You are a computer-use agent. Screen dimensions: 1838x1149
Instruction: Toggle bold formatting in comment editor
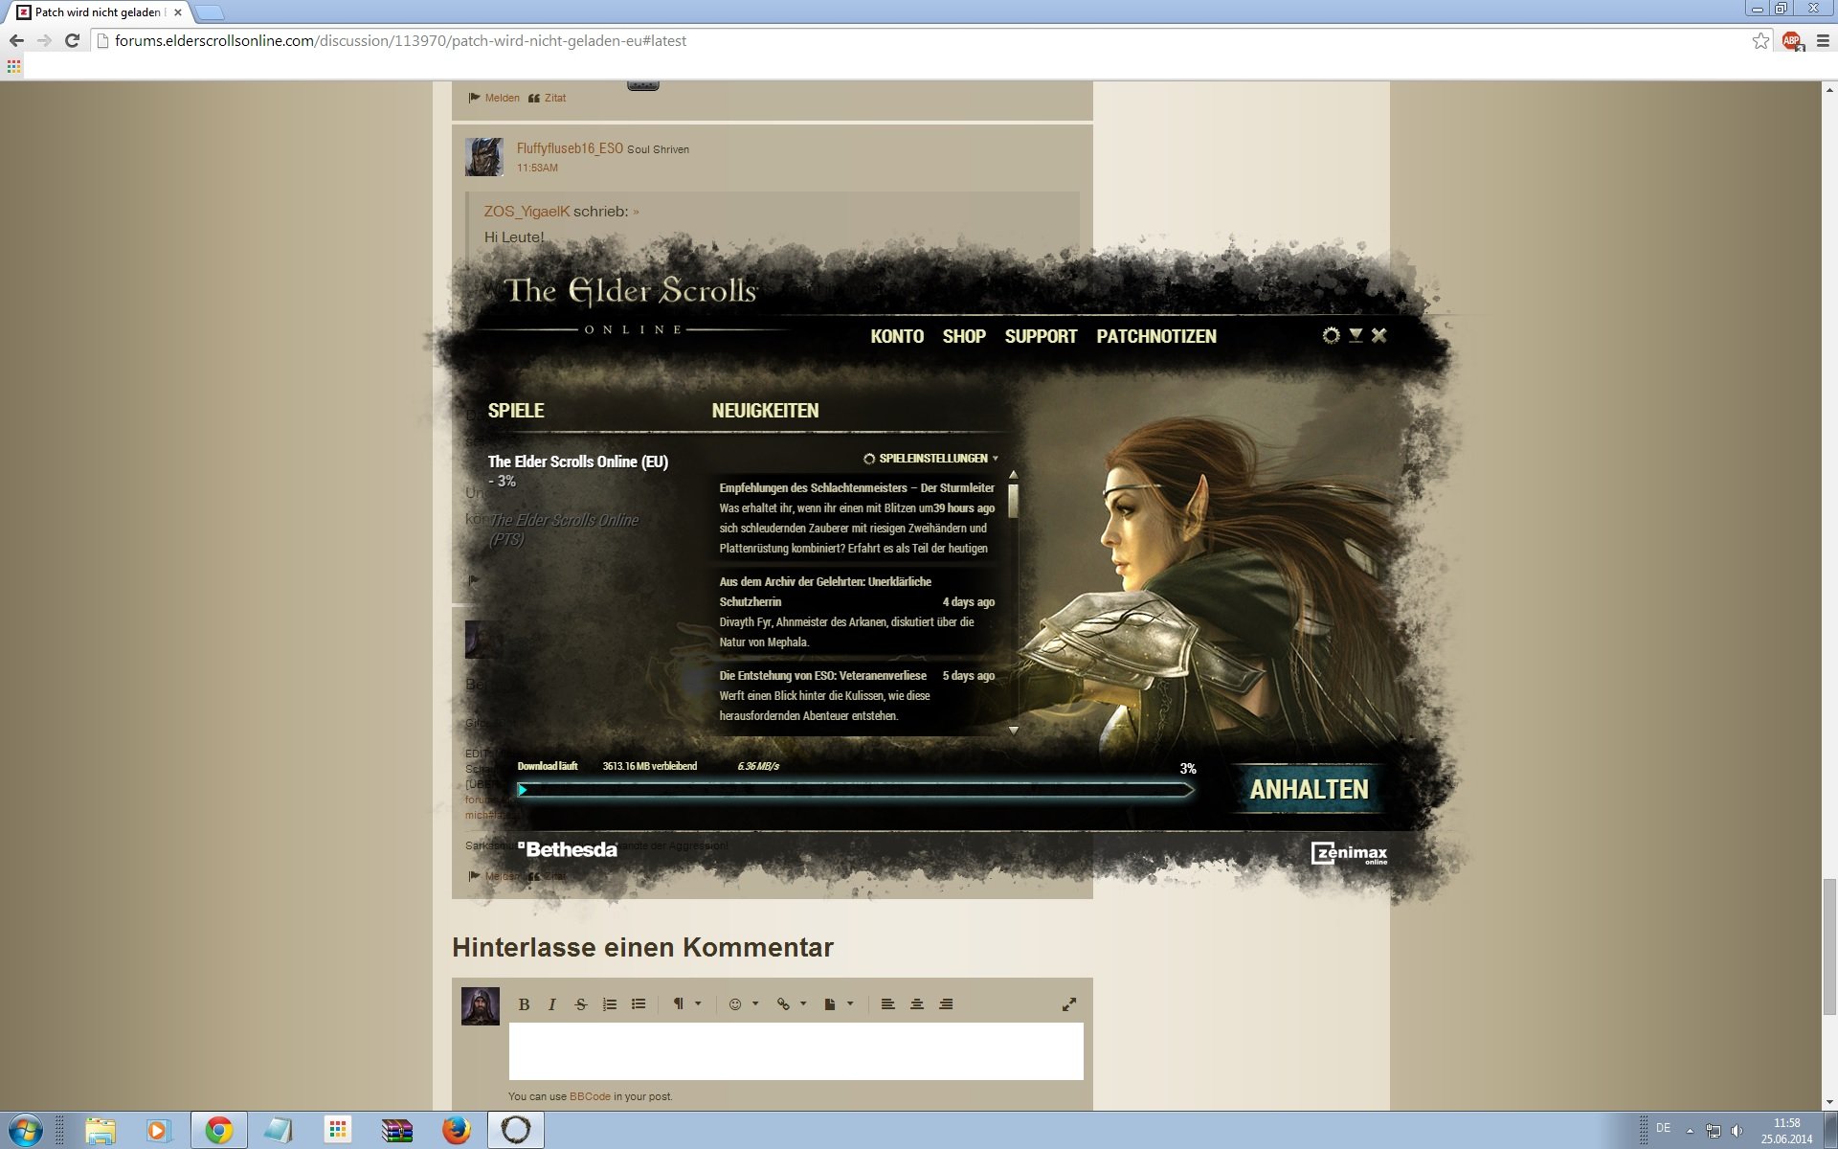click(x=524, y=1004)
